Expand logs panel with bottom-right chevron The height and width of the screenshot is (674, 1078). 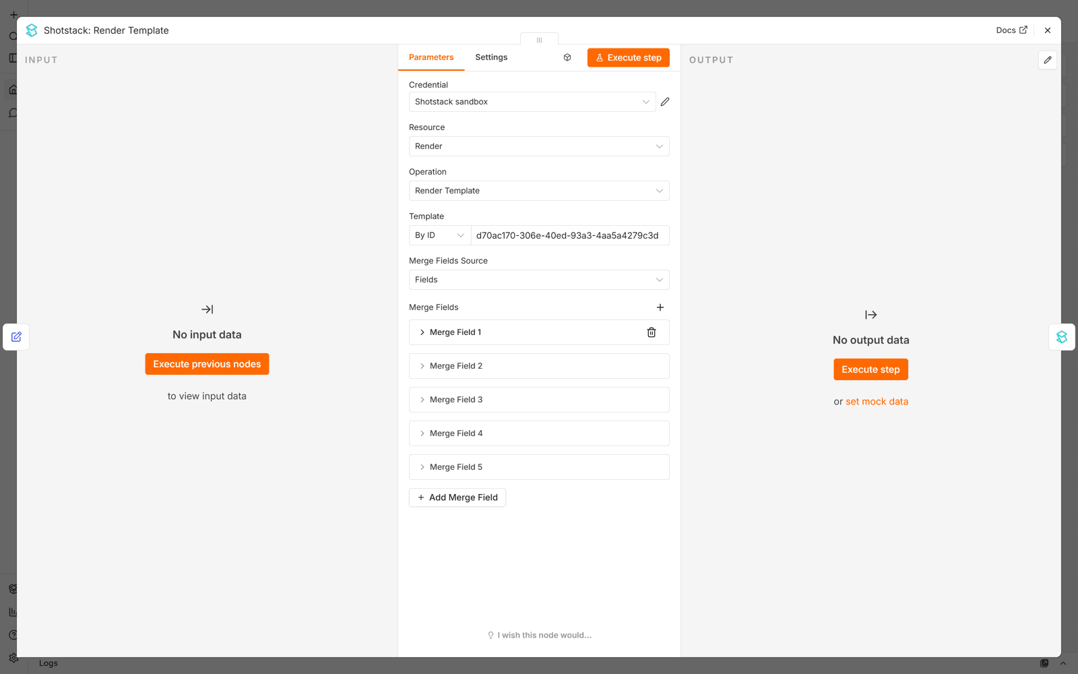(x=1063, y=663)
